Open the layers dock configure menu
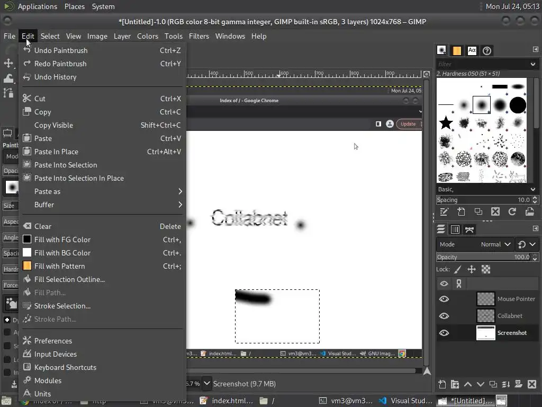The height and width of the screenshot is (407, 542). click(x=536, y=228)
